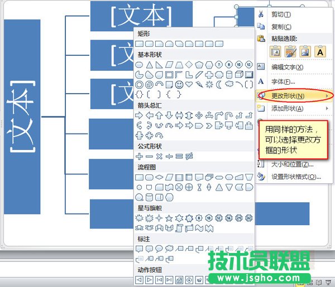Pick the lightning bolt shape
This screenshot has width=335, height=287.
click(x=199, y=85)
